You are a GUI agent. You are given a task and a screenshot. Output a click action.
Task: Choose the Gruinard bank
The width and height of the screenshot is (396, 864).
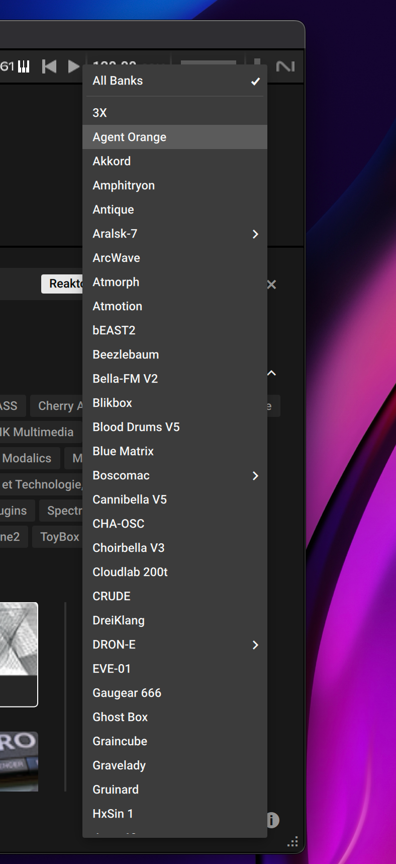point(174,789)
